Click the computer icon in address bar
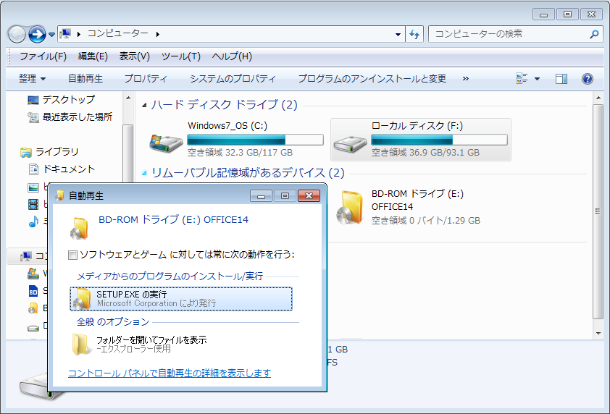This screenshot has height=414, width=610. 65,34
